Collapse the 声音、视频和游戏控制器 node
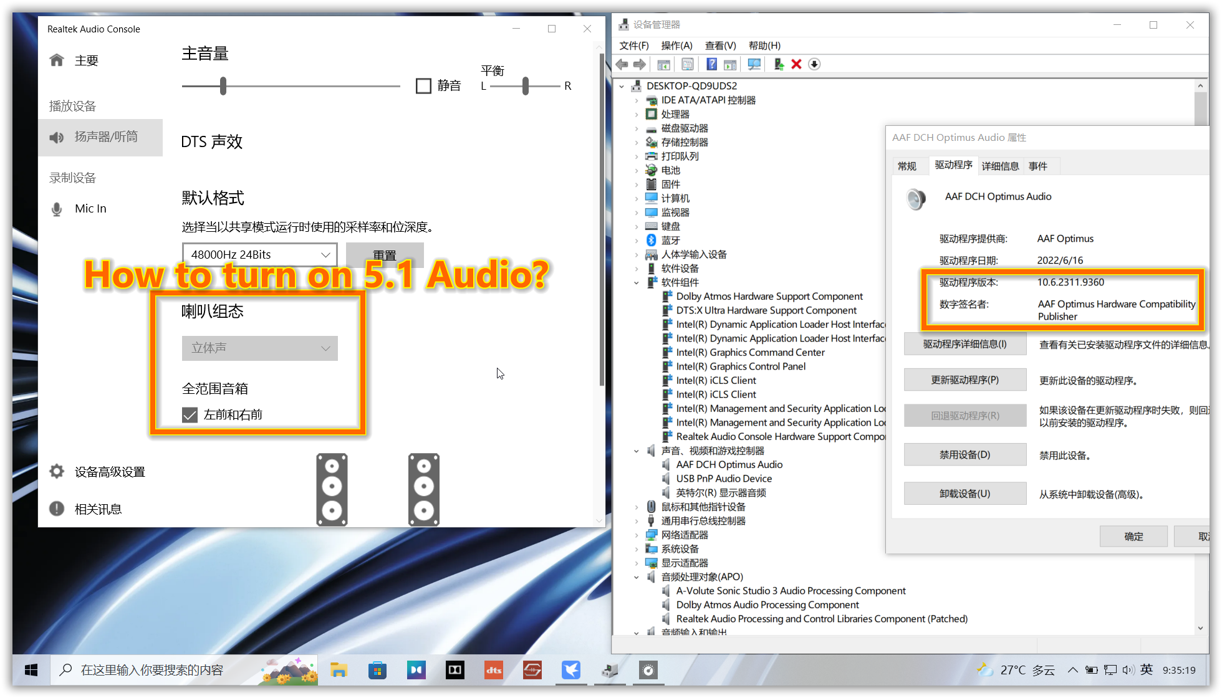The image size is (1222, 698). point(636,451)
